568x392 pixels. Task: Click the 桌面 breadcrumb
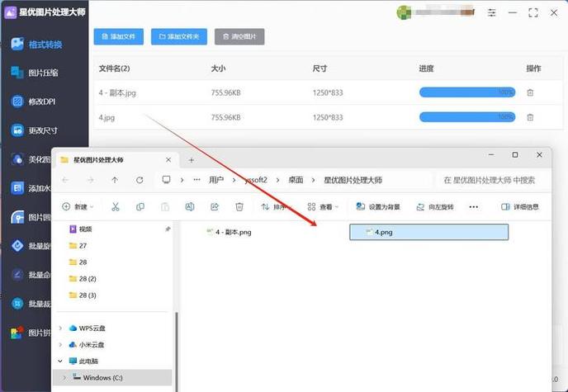[296, 180]
